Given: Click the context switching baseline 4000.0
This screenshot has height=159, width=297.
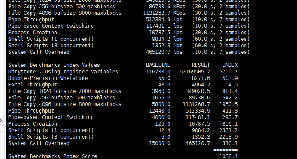Looking at the screenshot, I should coord(161,117).
